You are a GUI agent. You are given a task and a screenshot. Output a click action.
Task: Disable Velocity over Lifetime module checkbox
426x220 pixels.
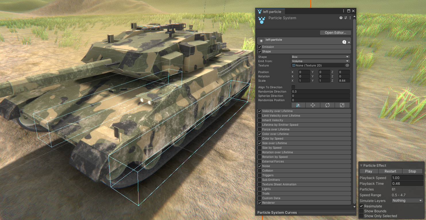pos(260,111)
